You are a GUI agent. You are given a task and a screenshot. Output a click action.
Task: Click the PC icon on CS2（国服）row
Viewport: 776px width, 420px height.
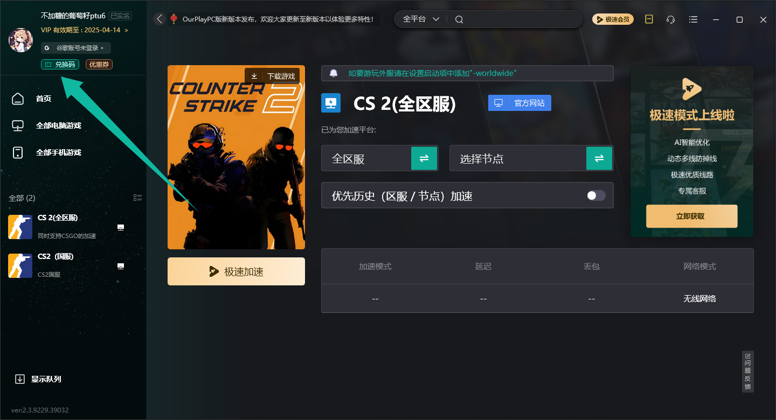click(x=121, y=267)
